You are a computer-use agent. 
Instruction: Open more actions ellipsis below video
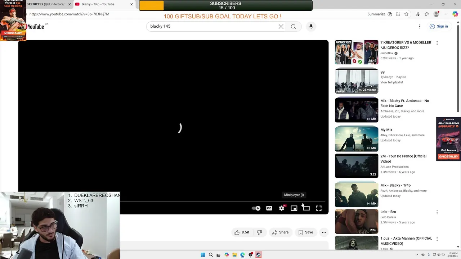click(324, 232)
